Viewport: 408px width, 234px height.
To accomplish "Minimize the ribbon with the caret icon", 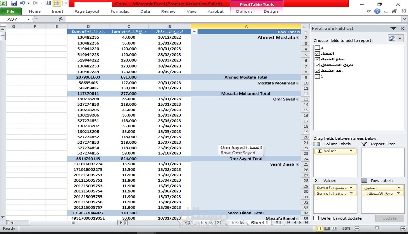I will coord(369,11).
